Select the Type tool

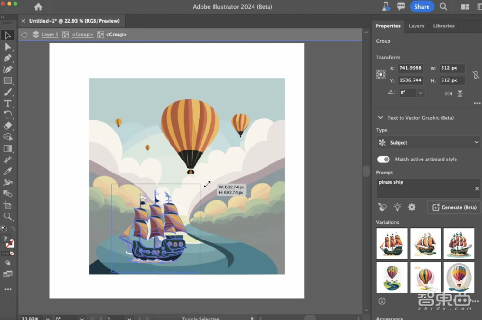click(7, 103)
